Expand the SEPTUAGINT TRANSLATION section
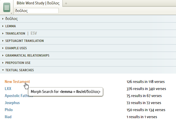This screenshot has width=176, height=129. coord(88,41)
